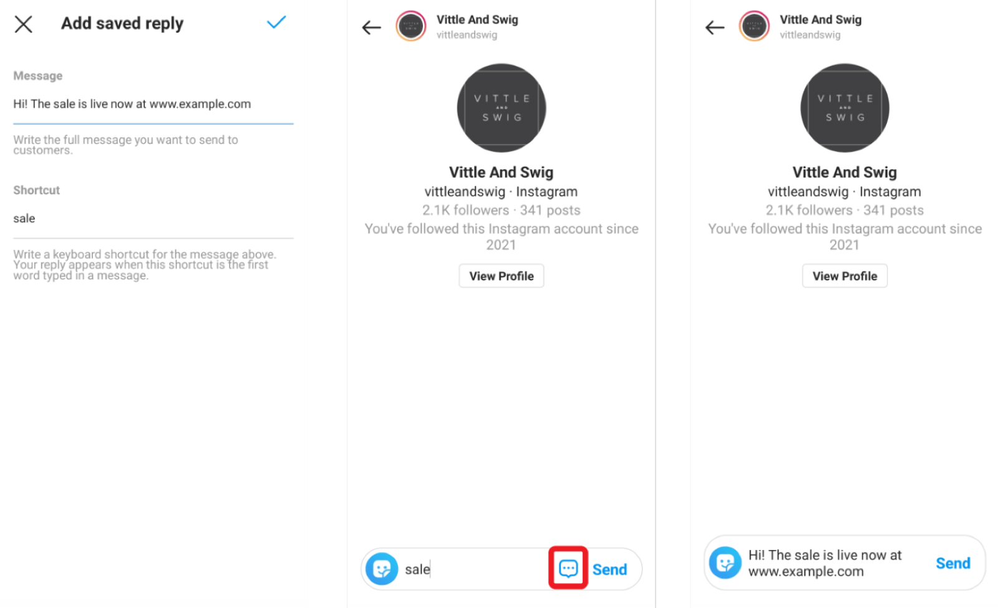This screenshot has width=998, height=608.
Task: Focus message box containing sale
Action: 474,569
